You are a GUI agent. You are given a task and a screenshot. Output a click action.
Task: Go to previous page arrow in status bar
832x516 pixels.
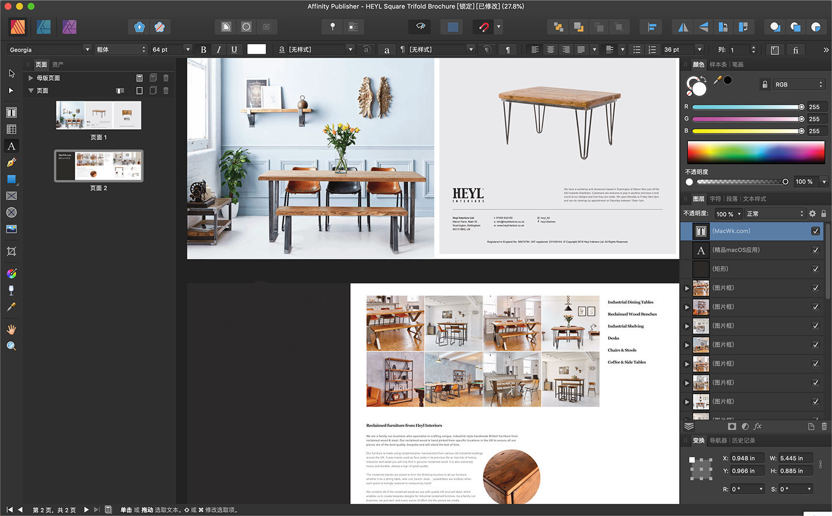tap(21, 510)
